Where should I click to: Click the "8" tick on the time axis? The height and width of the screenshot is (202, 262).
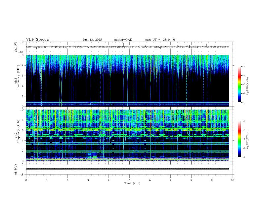pos(191,180)
